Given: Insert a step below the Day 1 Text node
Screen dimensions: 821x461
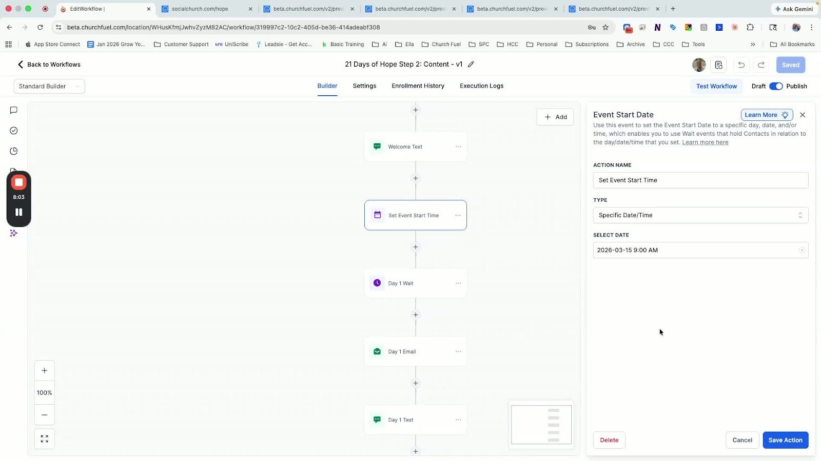Looking at the screenshot, I should click(x=416, y=451).
